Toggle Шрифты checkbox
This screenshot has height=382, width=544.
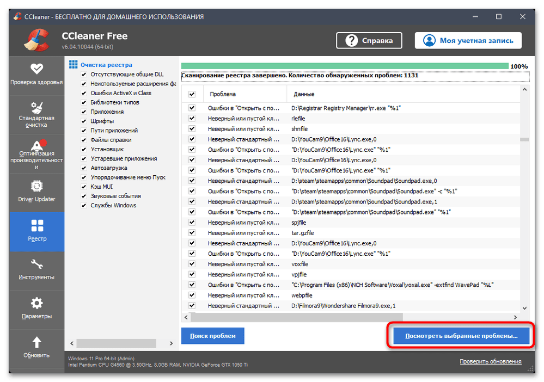coord(84,121)
